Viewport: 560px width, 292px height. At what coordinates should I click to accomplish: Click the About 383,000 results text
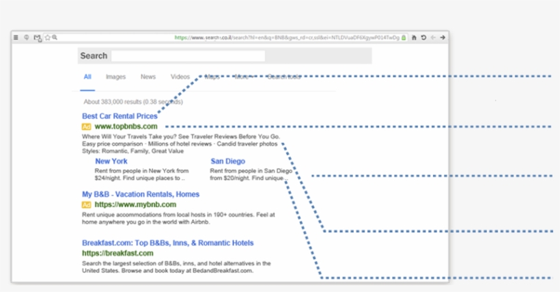133,102
